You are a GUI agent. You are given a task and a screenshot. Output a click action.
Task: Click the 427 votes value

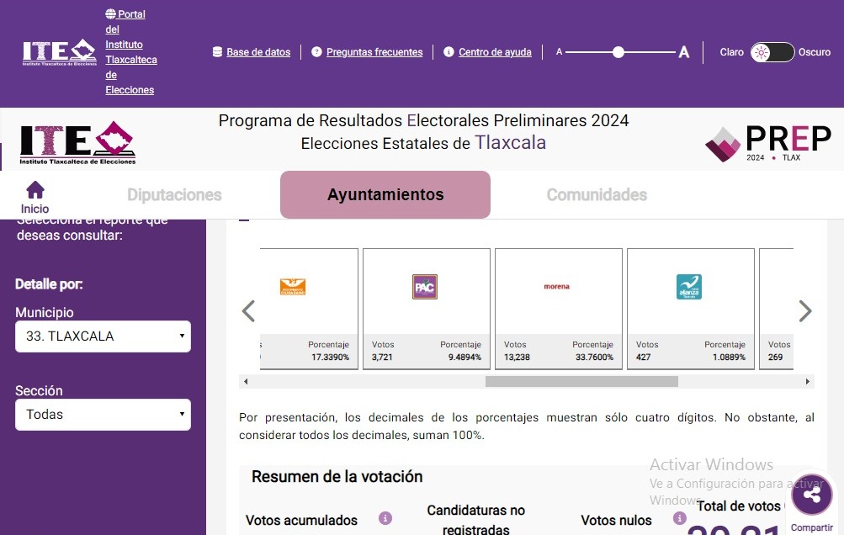(643, 357)
